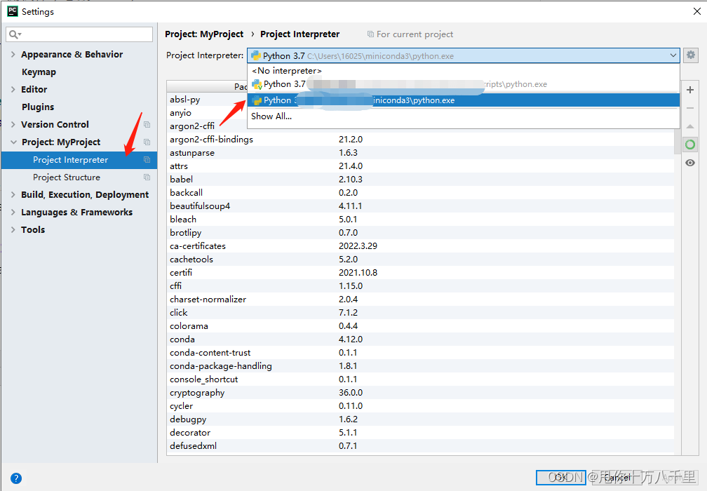
Task: Select the conda-package-handling package row
Action: point(420,366)
